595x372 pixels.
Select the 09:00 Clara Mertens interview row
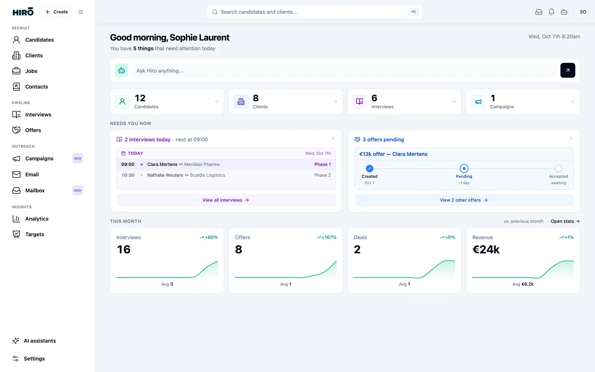(226, 164)
